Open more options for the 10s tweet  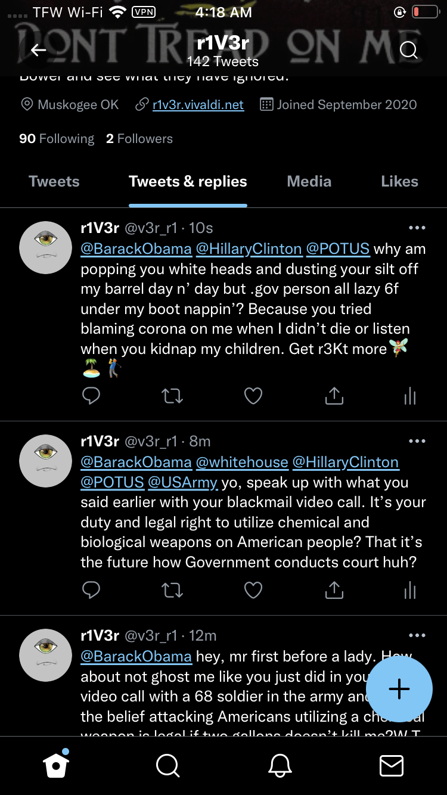pos(417,228)
